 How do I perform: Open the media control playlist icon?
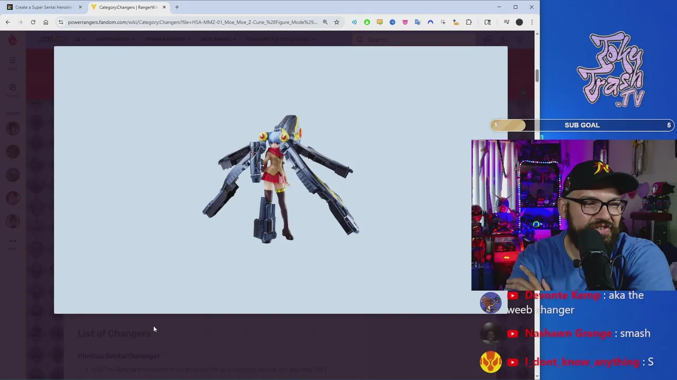coord(506,22)
